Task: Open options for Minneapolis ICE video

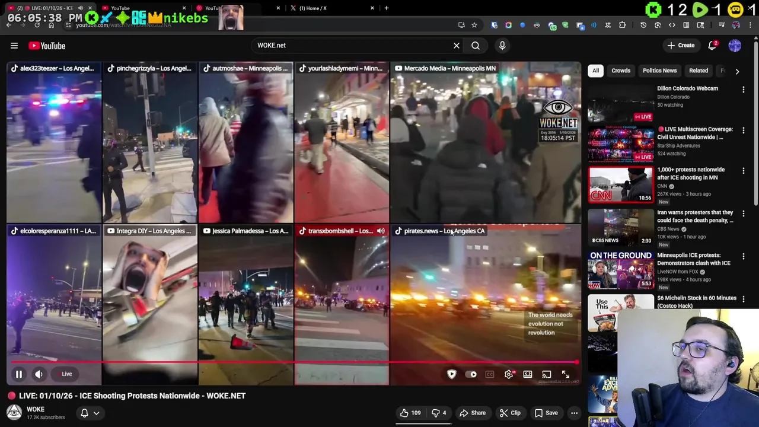Action: (743, 256)
